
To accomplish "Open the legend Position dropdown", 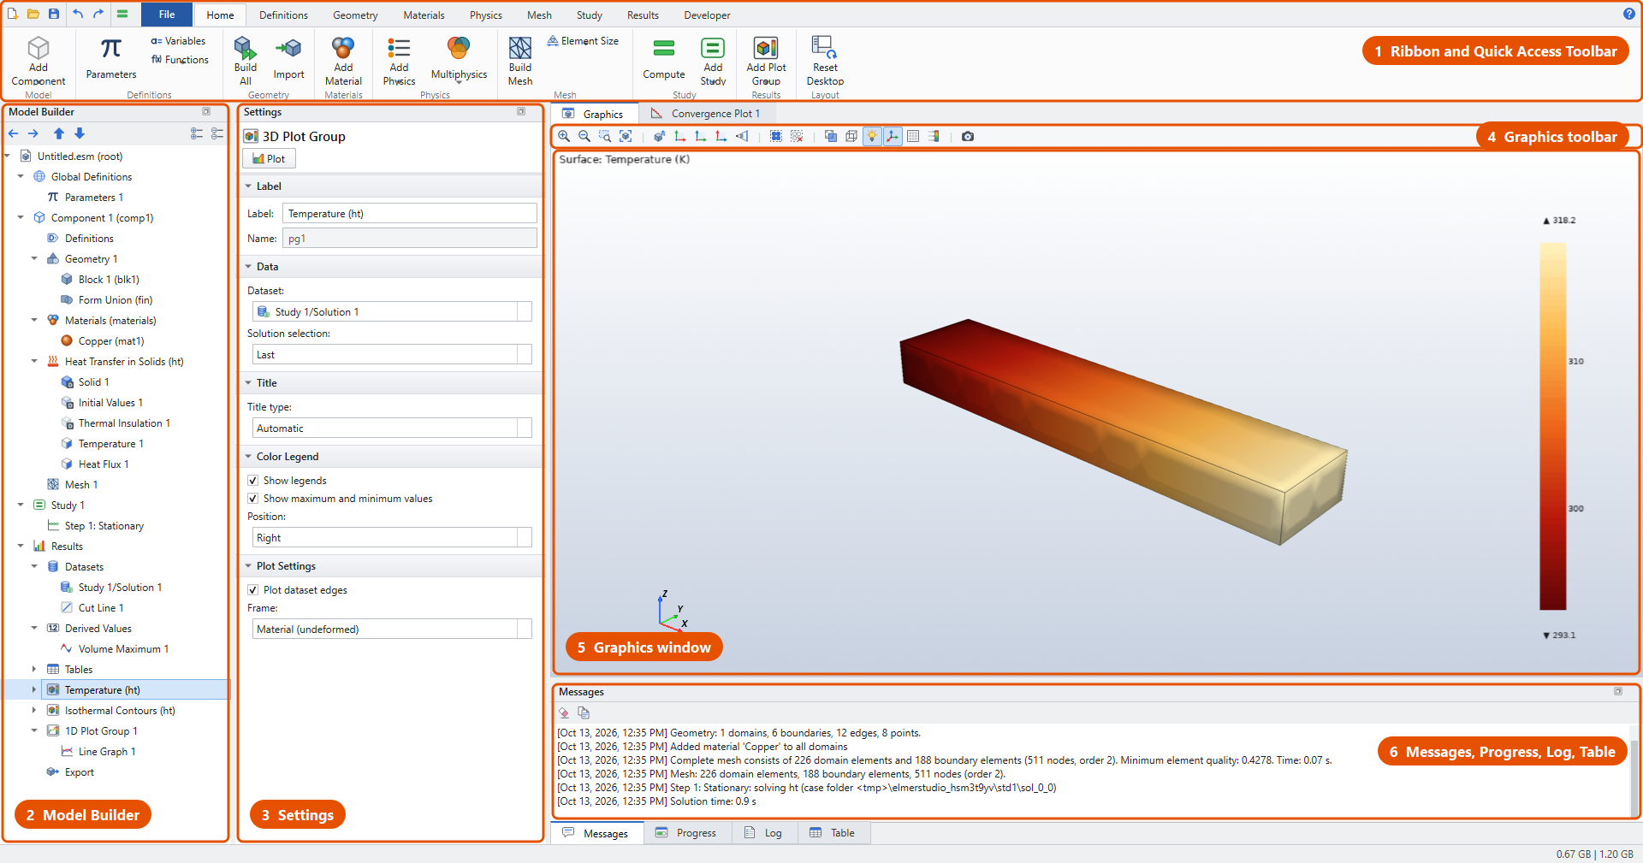I will (392, 538).
